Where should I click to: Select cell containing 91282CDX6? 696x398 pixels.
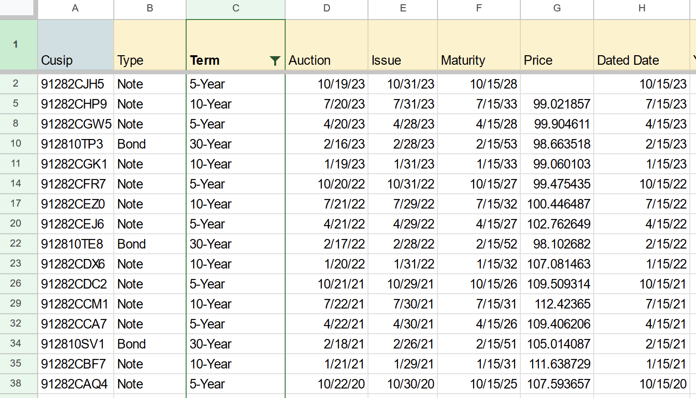point(75,264)
